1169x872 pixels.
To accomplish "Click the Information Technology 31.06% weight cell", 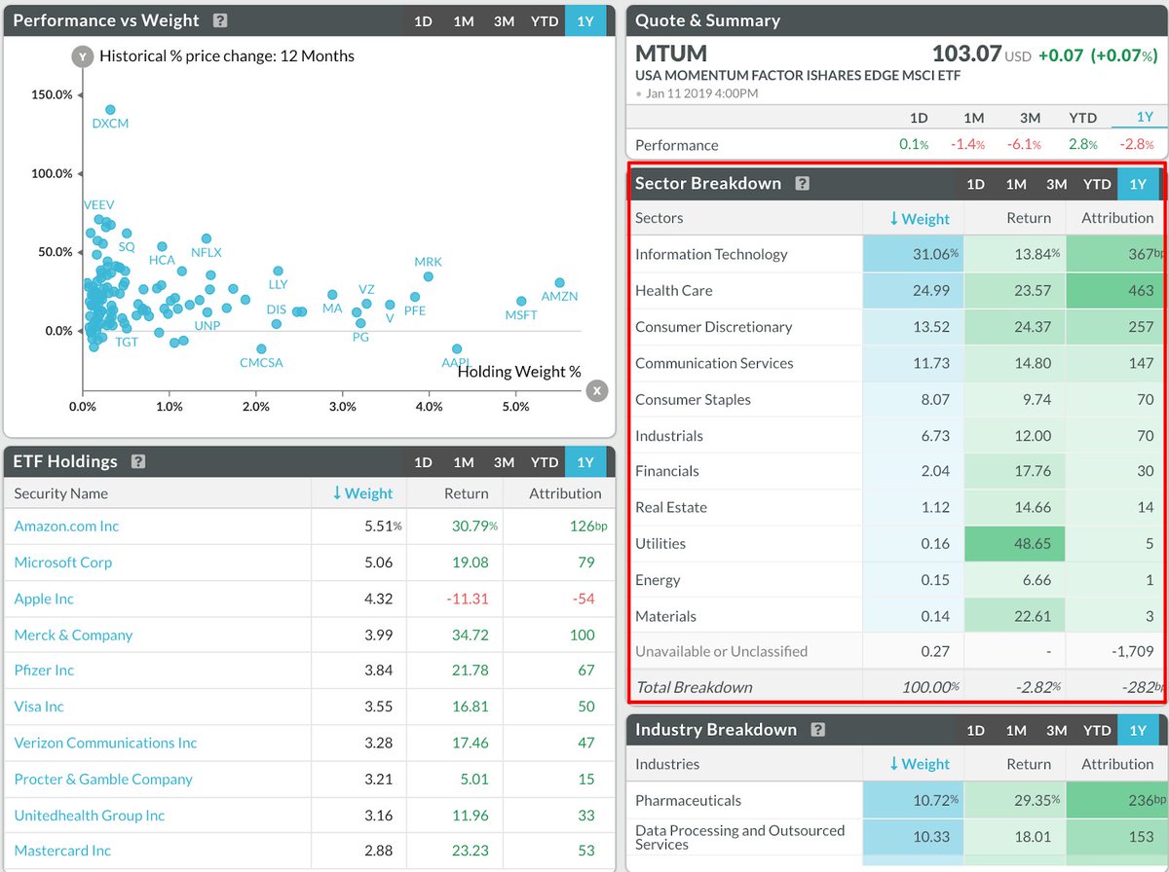I will click(913, 254).
